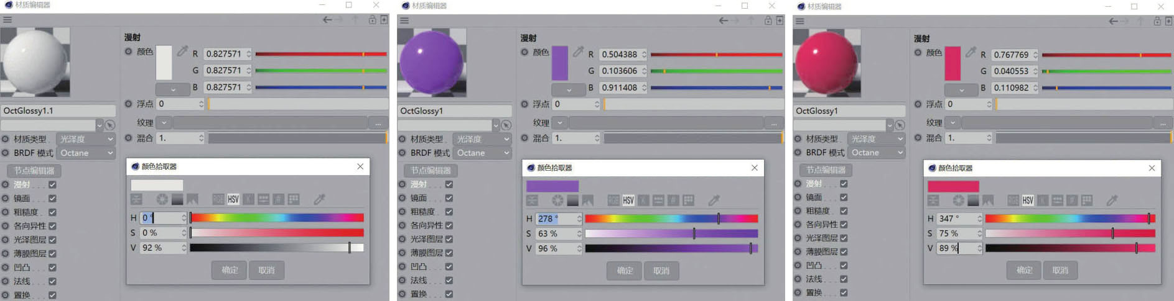Pick screen color eyedropper in white color picker
The width and height of the screenshot is (1174, 301).
[x=320, y=199]
